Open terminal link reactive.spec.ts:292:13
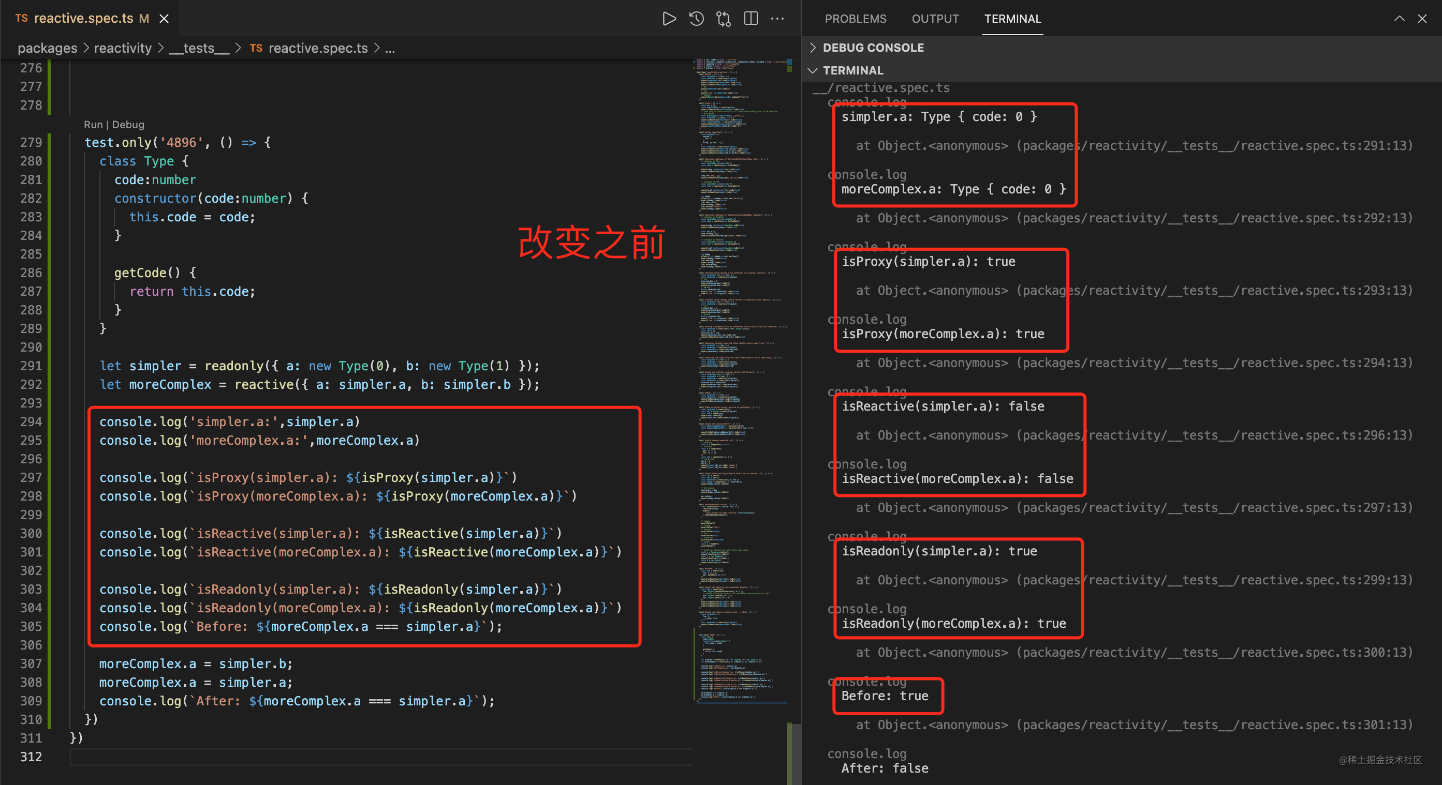Viewport: 1442px width, 785px height. click(x=1215, y=218)
